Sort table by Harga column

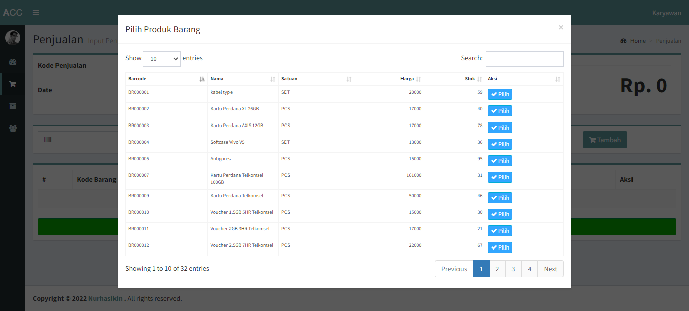coord(389,79)
